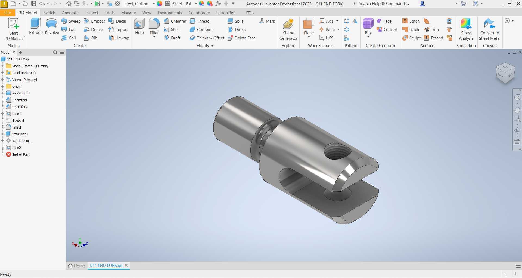The width and height of the screenshot is (522, 278).
Task: Open the Point dropdown arrow
Action: click(x=339, y=29)
